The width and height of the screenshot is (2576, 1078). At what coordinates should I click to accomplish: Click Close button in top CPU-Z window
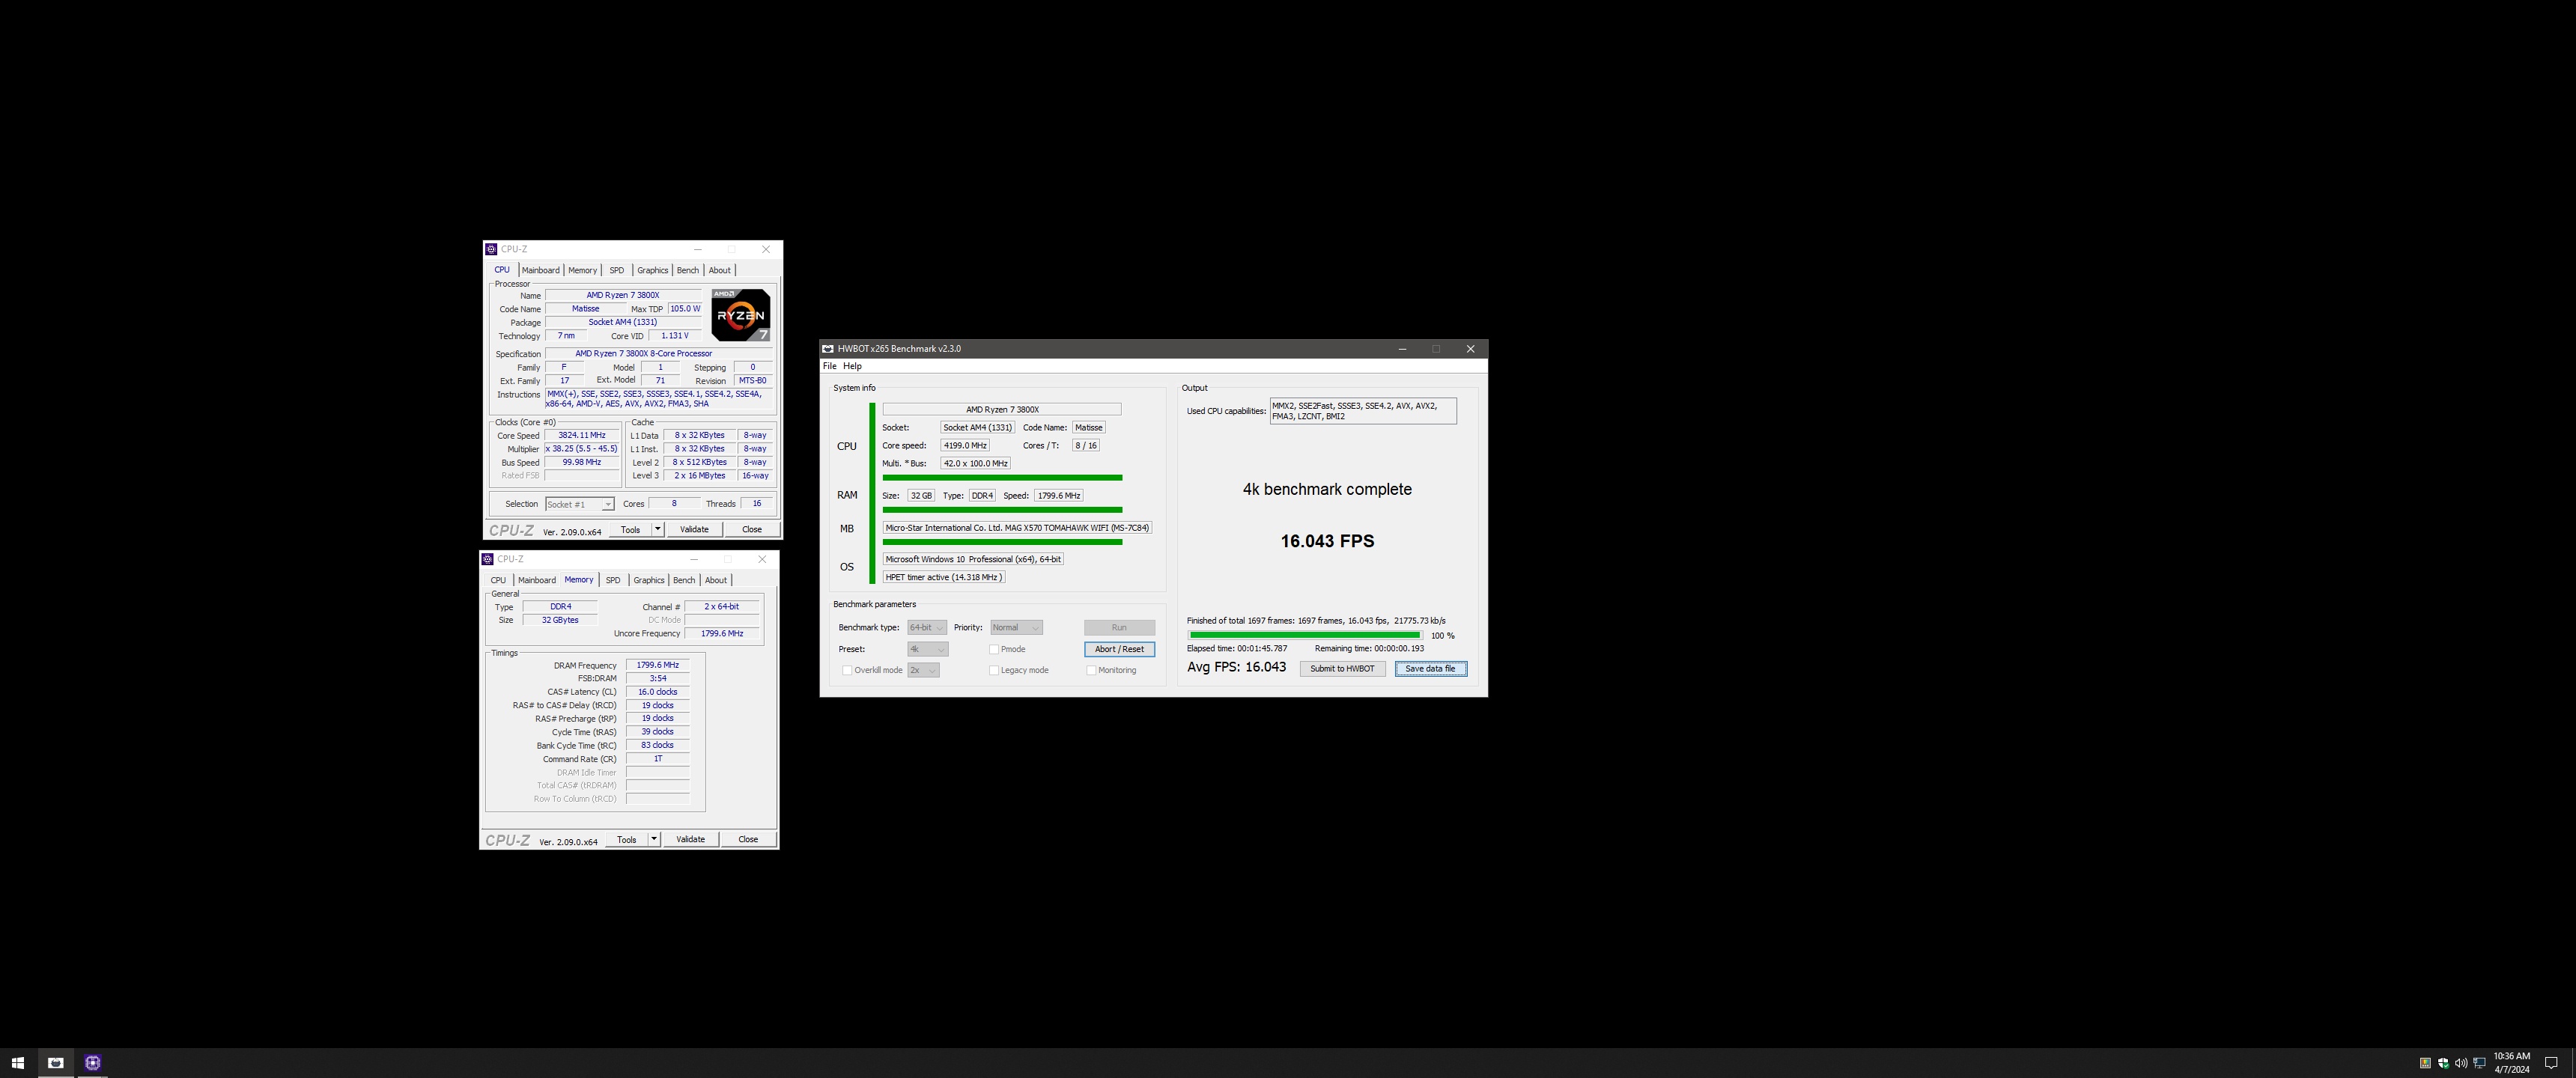click(752, 530)
